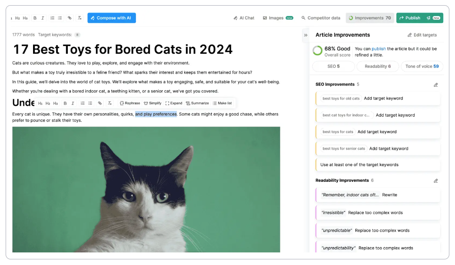Clear formatting with the Tx icon

[79, 18]
